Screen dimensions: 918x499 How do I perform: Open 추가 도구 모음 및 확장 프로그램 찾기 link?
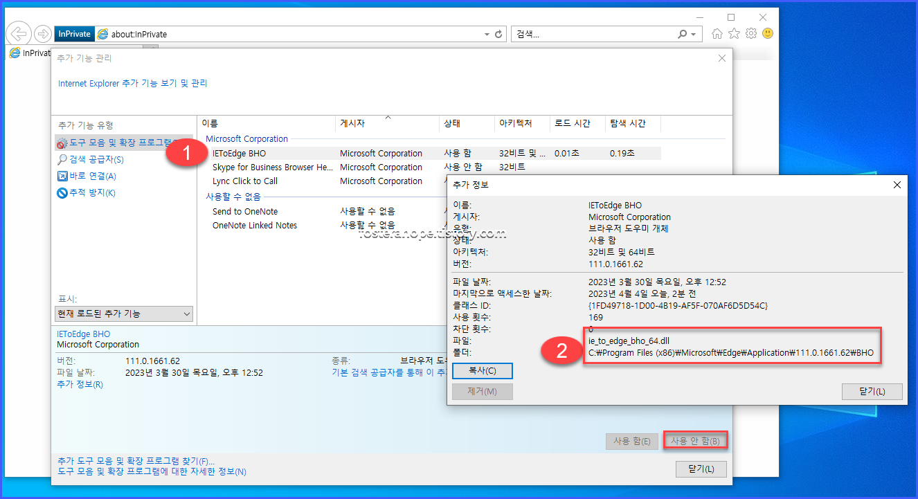tap(136, 461)
